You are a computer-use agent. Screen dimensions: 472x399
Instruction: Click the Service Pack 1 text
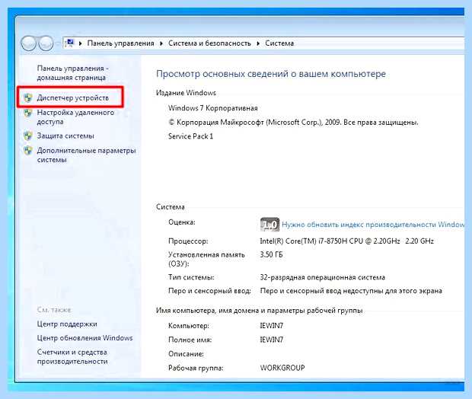point(190,136)
